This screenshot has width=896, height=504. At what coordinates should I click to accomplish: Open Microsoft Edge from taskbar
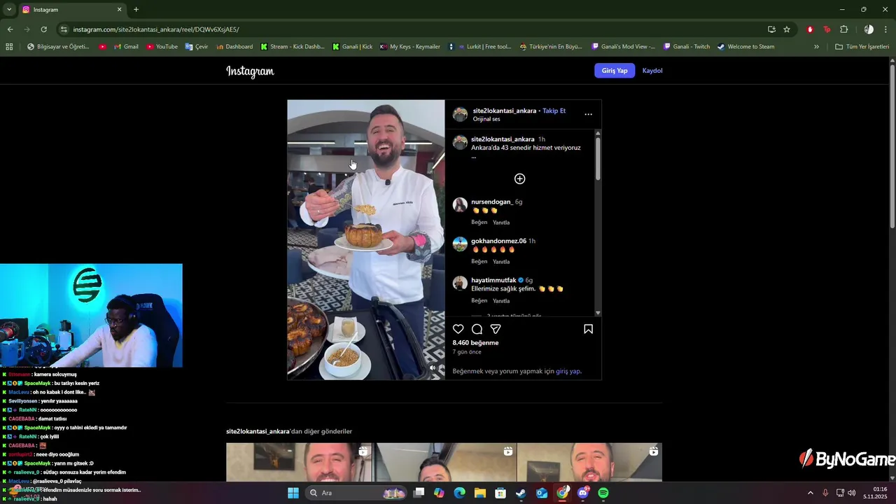click(x=459, y=493)
